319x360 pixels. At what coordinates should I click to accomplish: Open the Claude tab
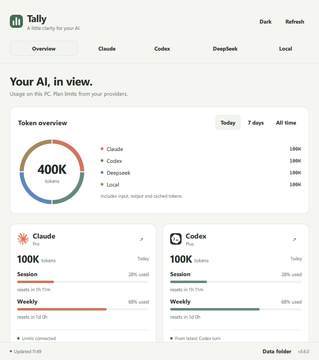pyautogui.click(x=107, y=49)
